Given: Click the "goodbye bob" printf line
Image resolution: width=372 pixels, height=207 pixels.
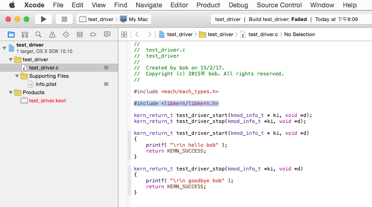Looking at the screenshot, I should pyautogui.click(x=190, y=180).
